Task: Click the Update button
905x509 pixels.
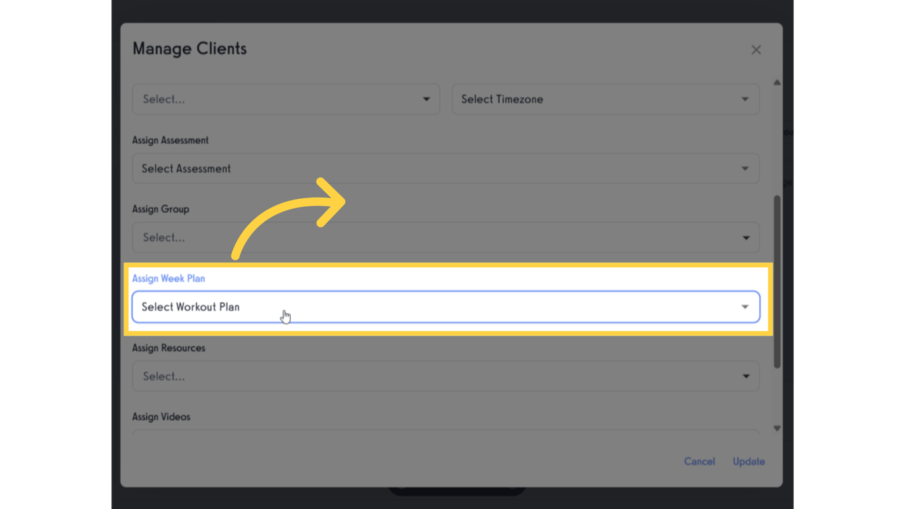Action: point(749,461)
